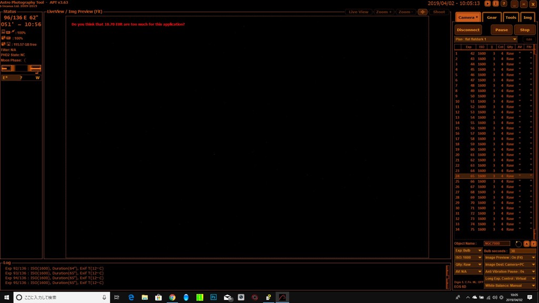
Task: Click the right progress bar in Status panel
Action: (x=35, y=68)
